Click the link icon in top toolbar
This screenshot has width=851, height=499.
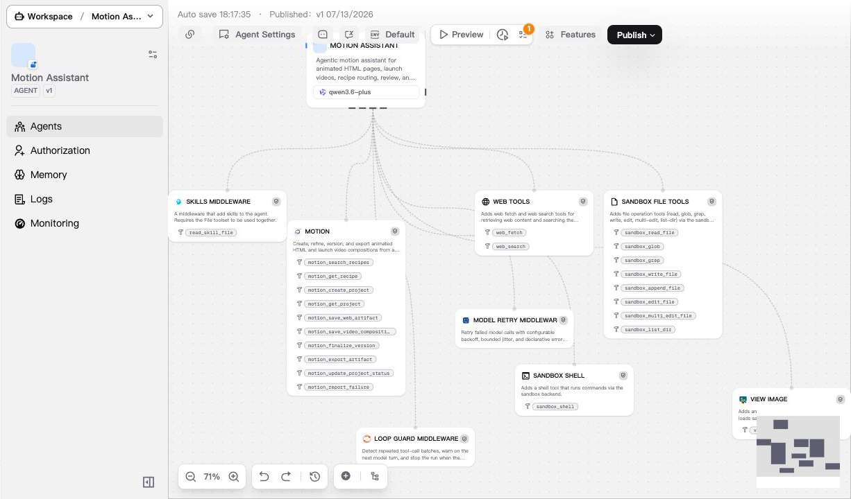pos(189,35)
